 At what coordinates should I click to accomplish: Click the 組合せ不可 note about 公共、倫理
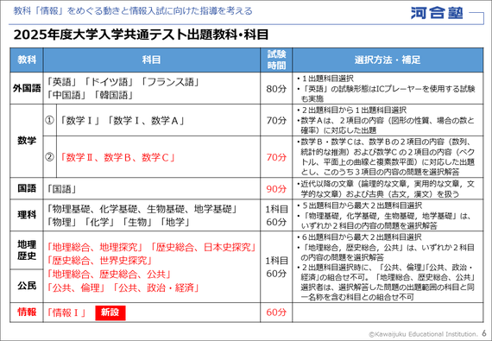(x=386, y=282)
